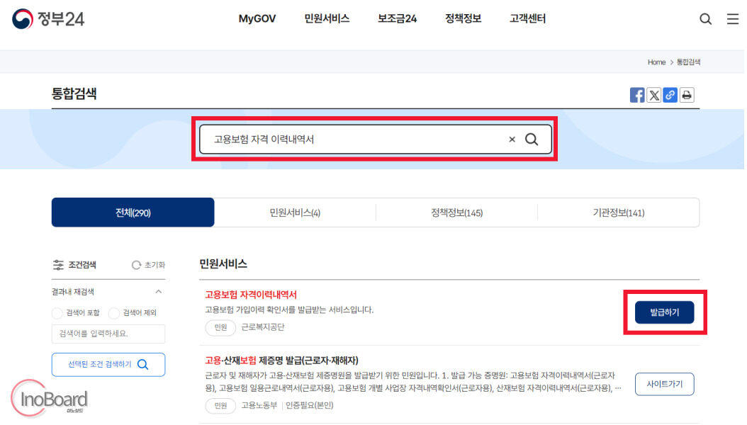This screenshot has width=747, height=425.
Task: Open 고용보험 자격이력내역서 result link
Action: [x=251, y=295]
